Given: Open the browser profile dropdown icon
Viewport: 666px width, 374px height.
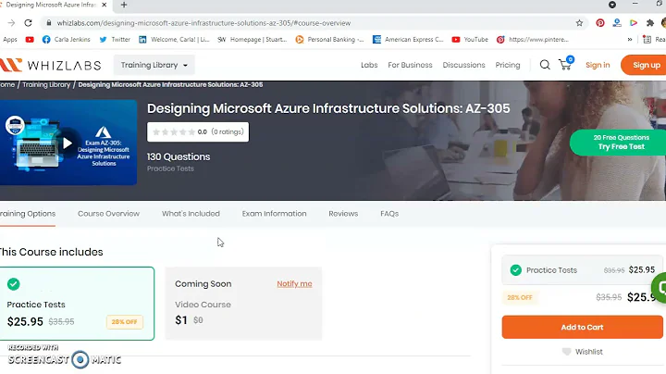Looking at the screenshot, I should (x=612, y=5).
